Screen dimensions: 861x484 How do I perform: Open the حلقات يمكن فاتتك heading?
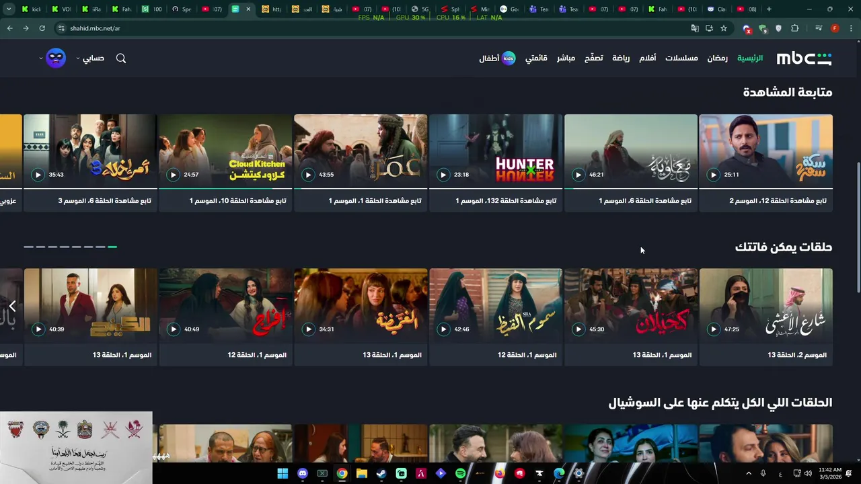click(x=784, y=247)
